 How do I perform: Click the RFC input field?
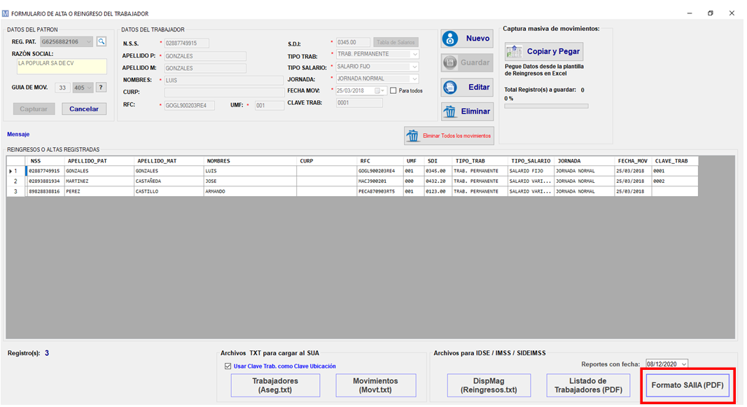click(x=189, y=106)
